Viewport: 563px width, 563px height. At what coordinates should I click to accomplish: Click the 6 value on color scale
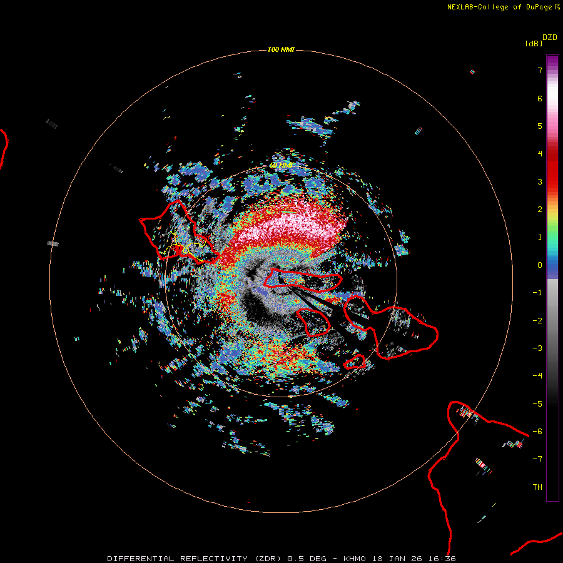point(540,98)
